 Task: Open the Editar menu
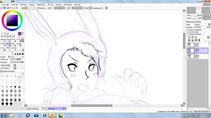pyautogui.click(x=14, y=5)
